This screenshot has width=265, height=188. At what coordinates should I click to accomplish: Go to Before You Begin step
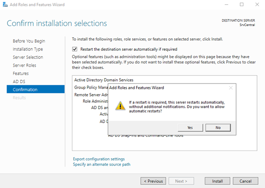tap(29, 41)
